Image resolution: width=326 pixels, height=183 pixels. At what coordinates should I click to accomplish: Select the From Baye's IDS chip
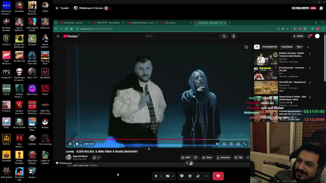pos(269,47)
